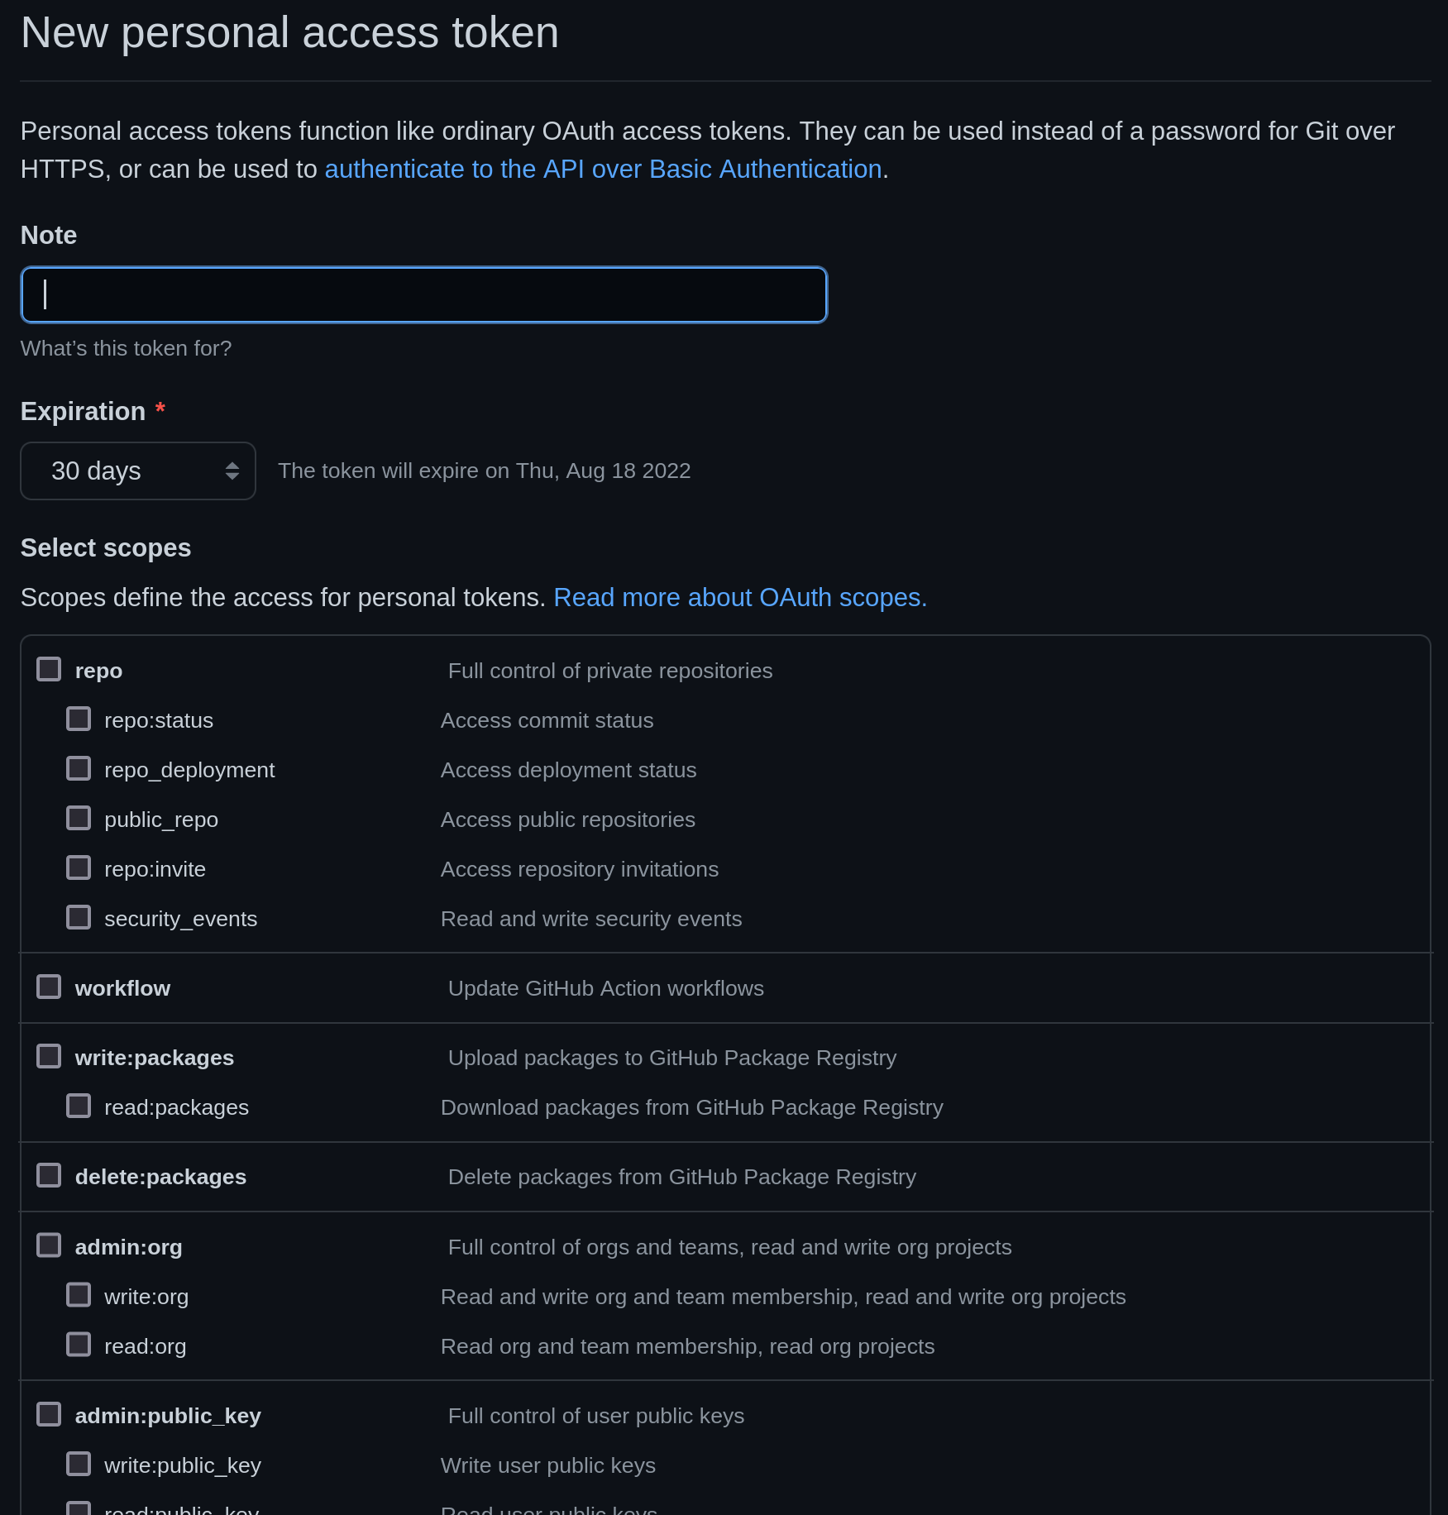
Task: Enable the repo:invite scope
Action: pos(79,867)
